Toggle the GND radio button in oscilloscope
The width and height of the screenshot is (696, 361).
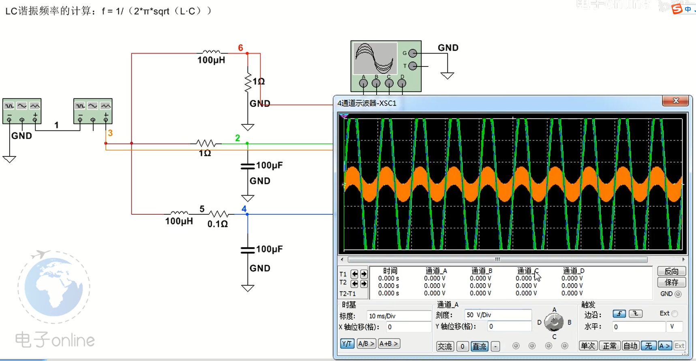(x=678, y=294)
